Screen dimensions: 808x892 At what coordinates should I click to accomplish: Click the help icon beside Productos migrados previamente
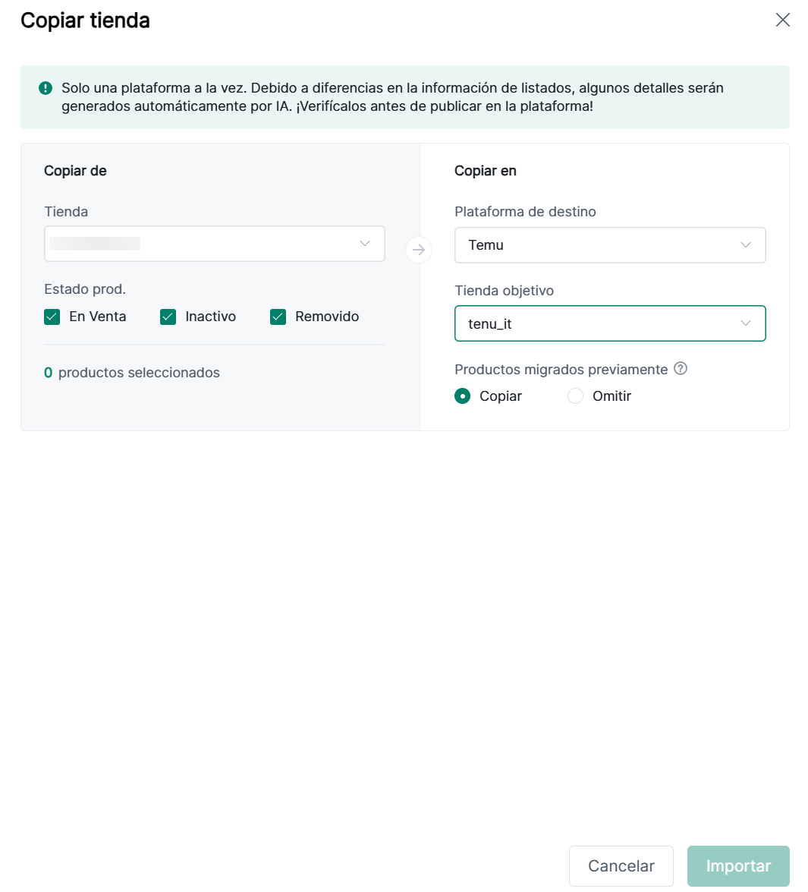(x=681, y=369)
